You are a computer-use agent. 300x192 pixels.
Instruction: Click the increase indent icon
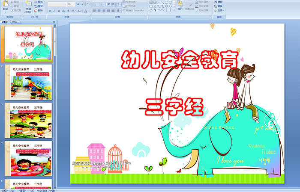(113, 4)
